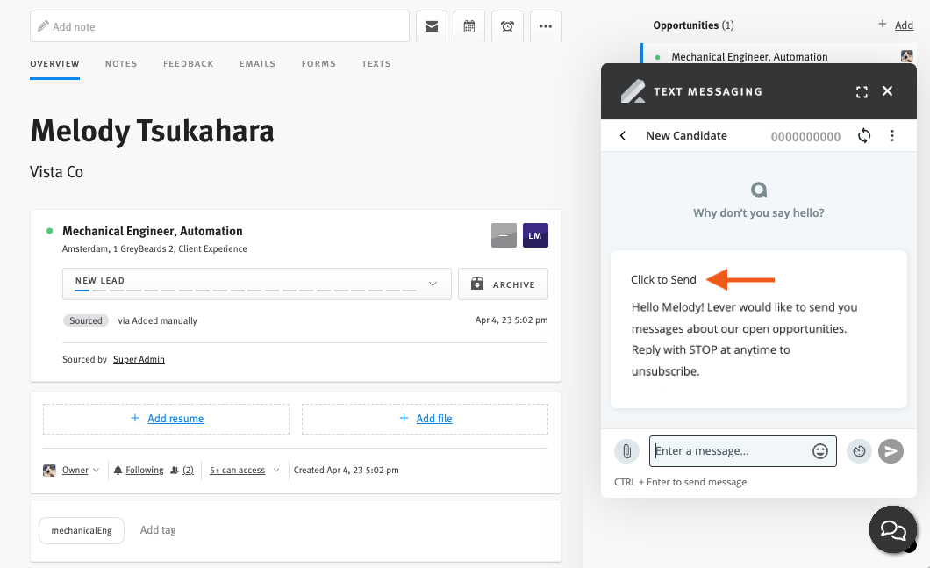Click the Sourced label badge
The height and width of the screenshot is (568, 930).
click(x=86, y=320)
